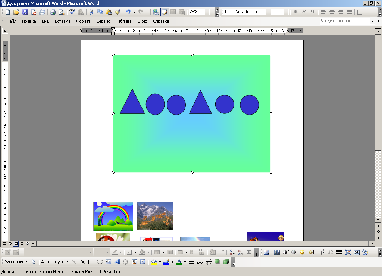The height and width of the screenshot is (276, 382).
Task: Click the Save document icon
Action: pyautogui.click(x=25, y=12)
